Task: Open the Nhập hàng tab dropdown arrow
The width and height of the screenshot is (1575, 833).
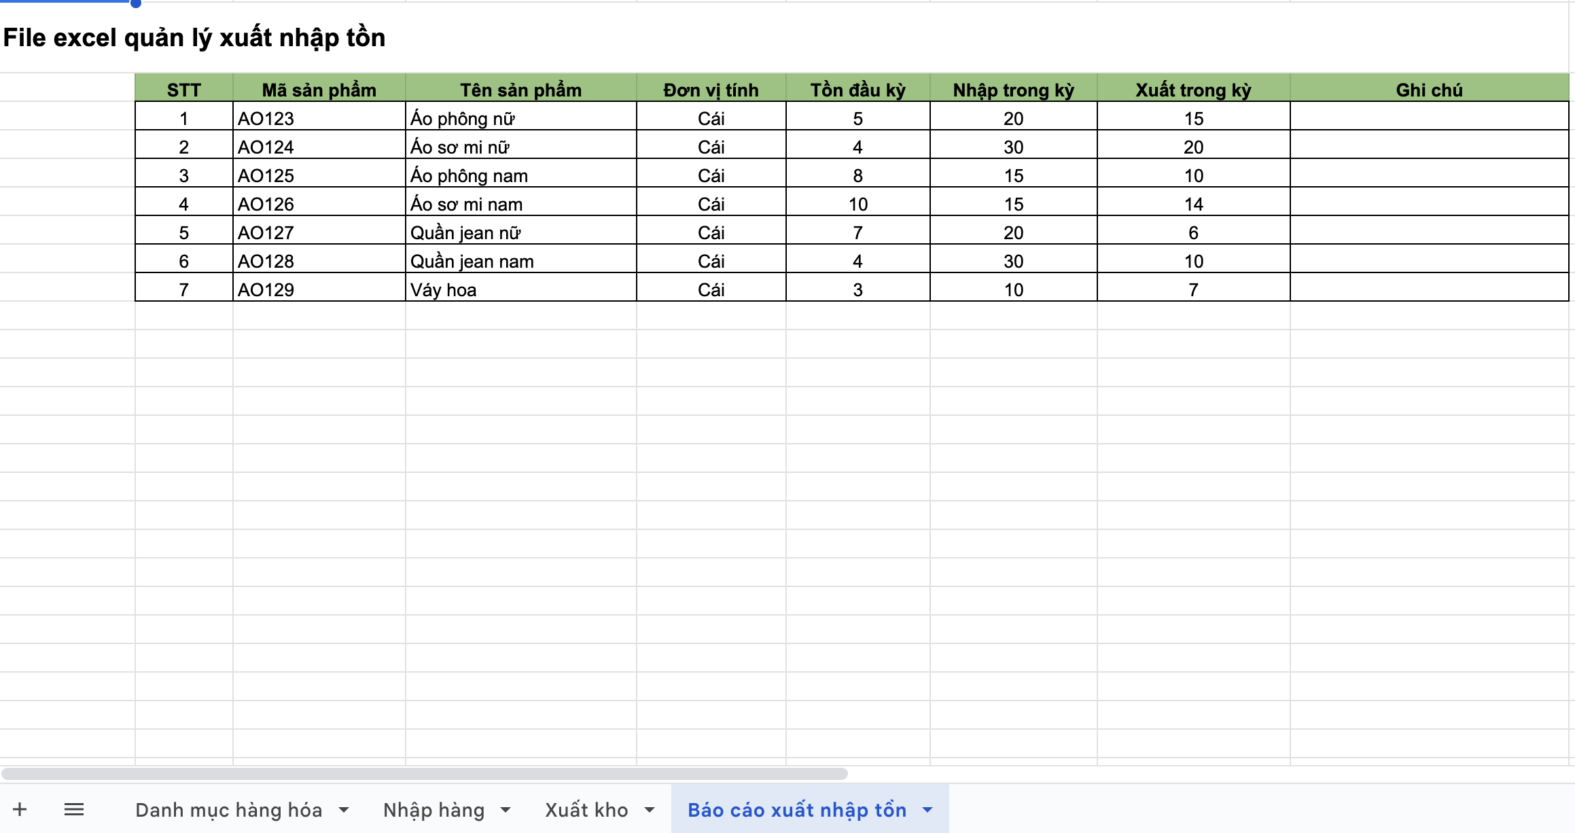Action: point(506,810)
